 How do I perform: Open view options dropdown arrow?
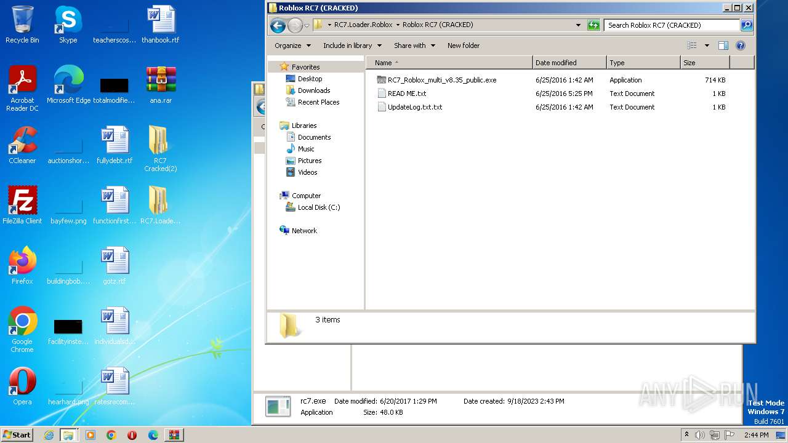click(707, 46)
